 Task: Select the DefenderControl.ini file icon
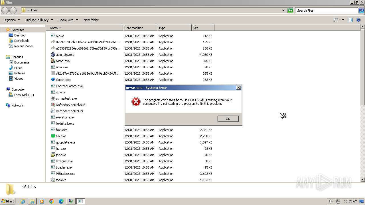53,111
